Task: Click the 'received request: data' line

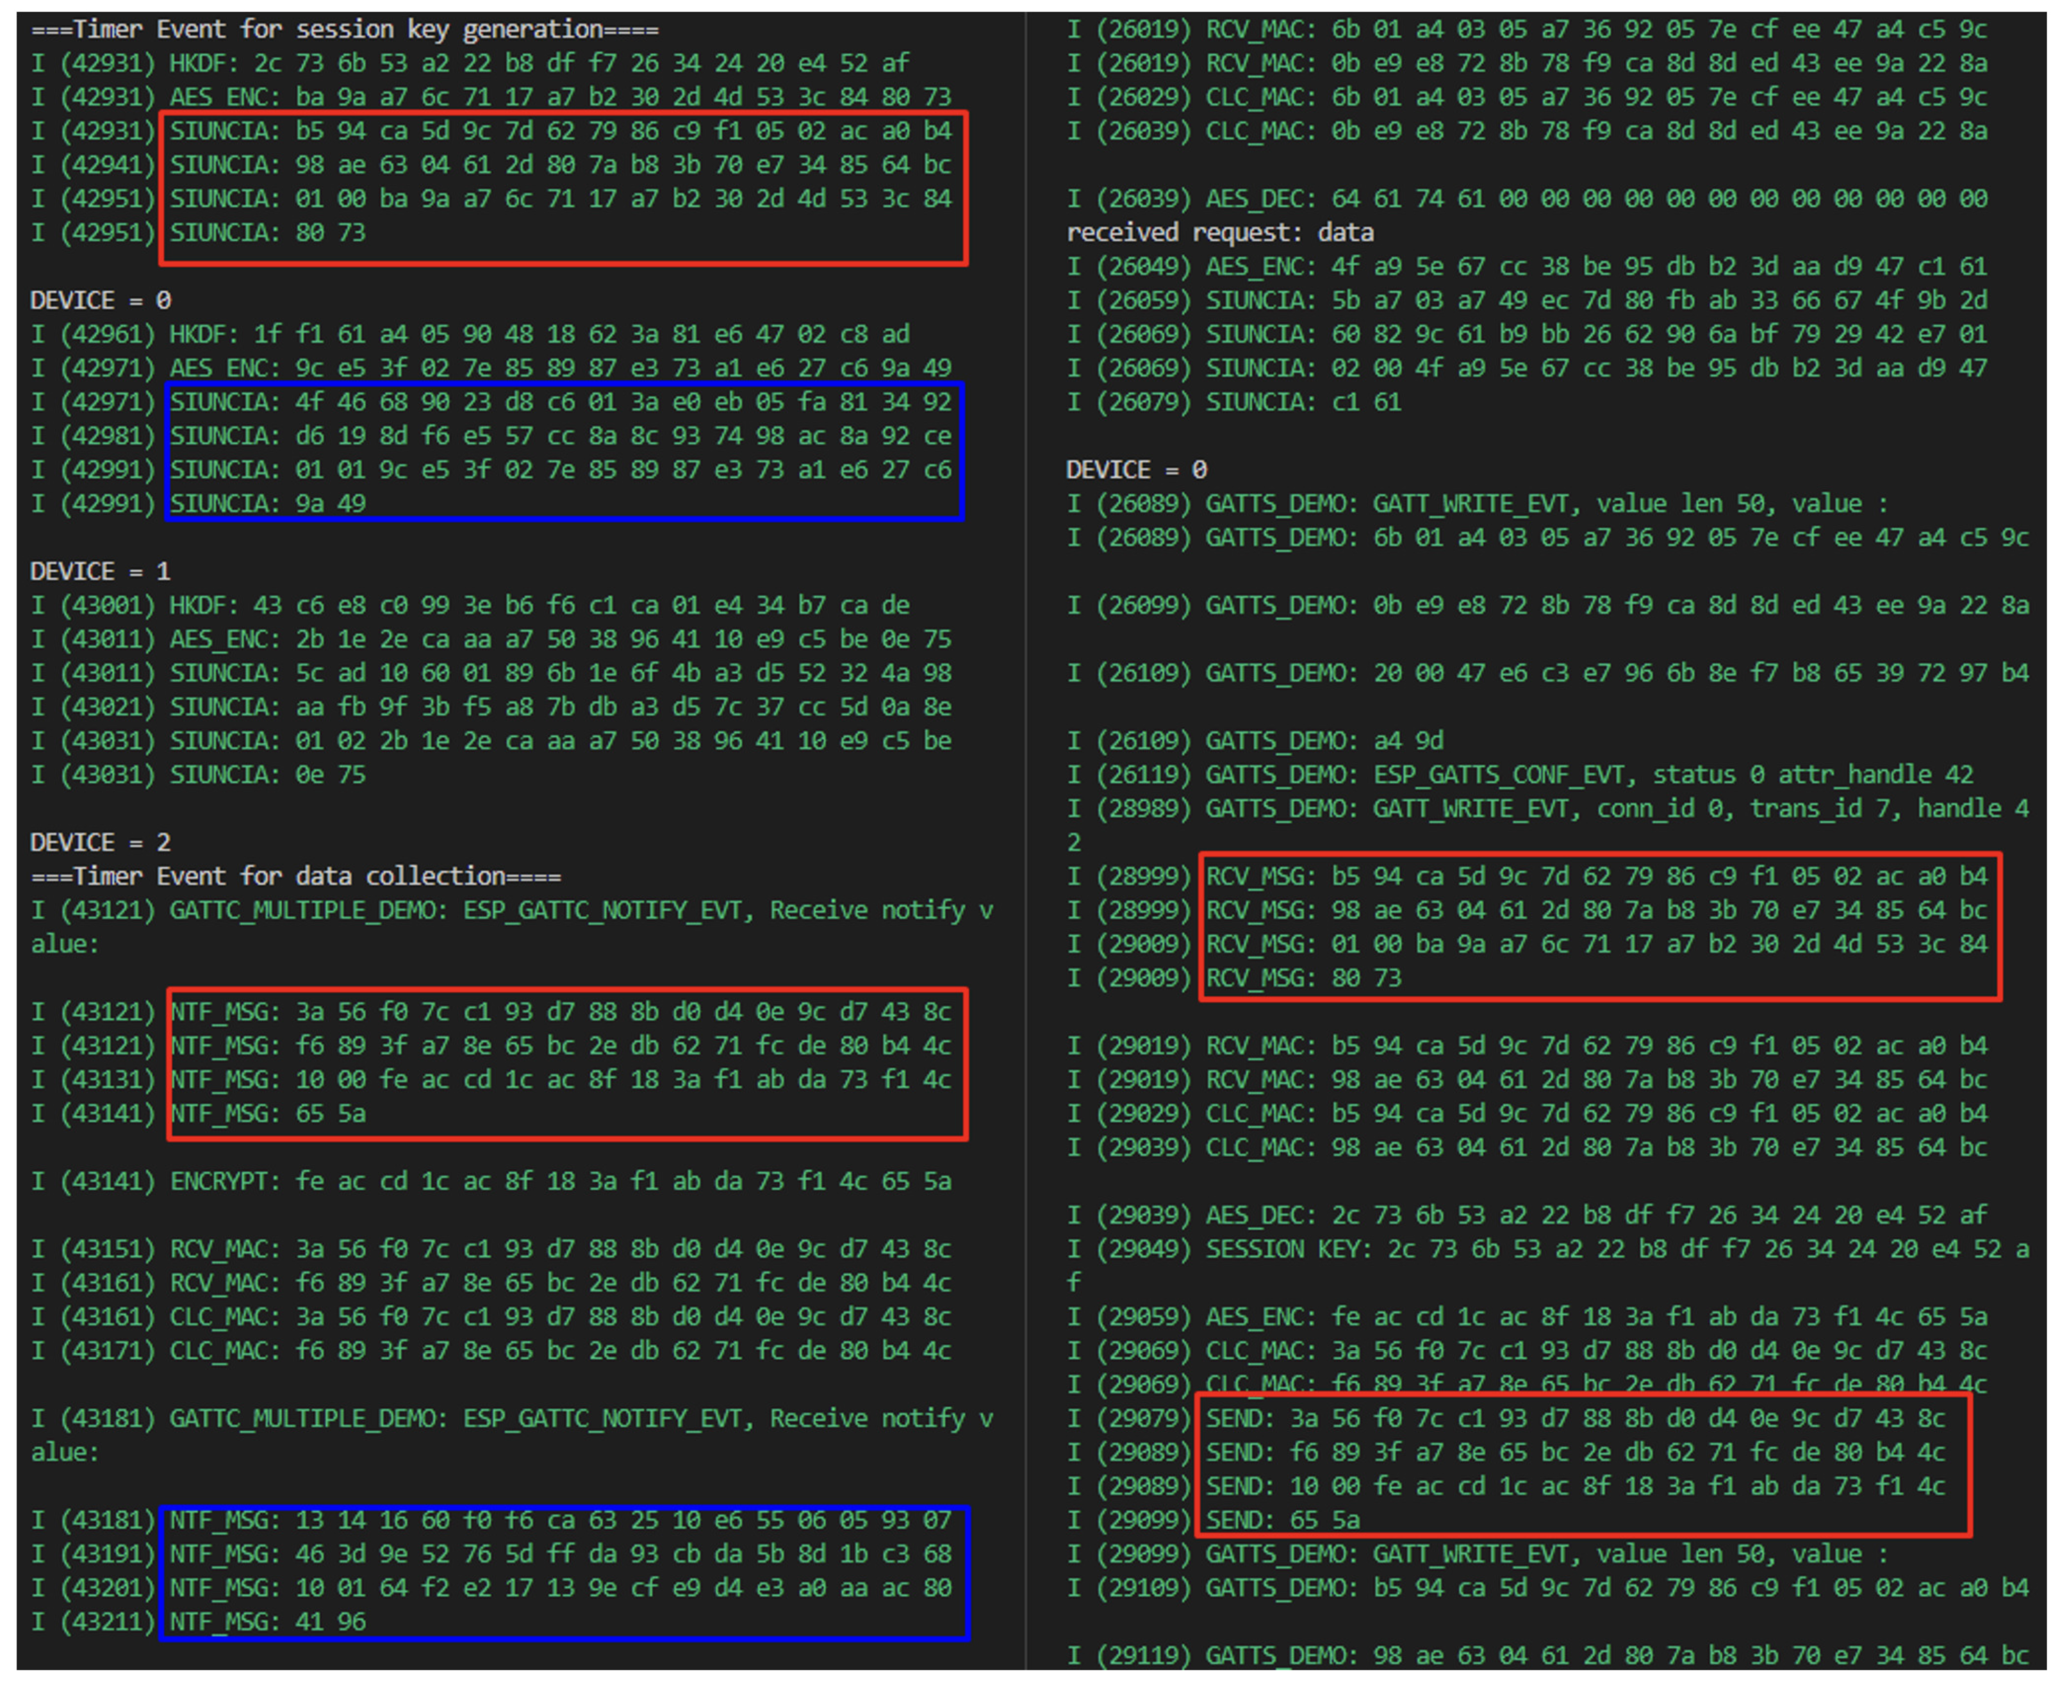Action: [1219, 233]
